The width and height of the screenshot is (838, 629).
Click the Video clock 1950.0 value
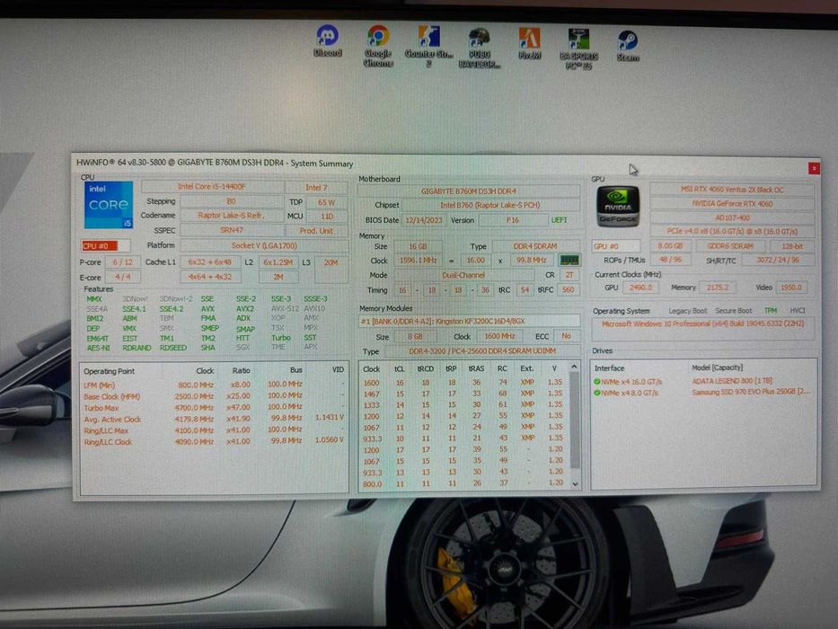791,288
